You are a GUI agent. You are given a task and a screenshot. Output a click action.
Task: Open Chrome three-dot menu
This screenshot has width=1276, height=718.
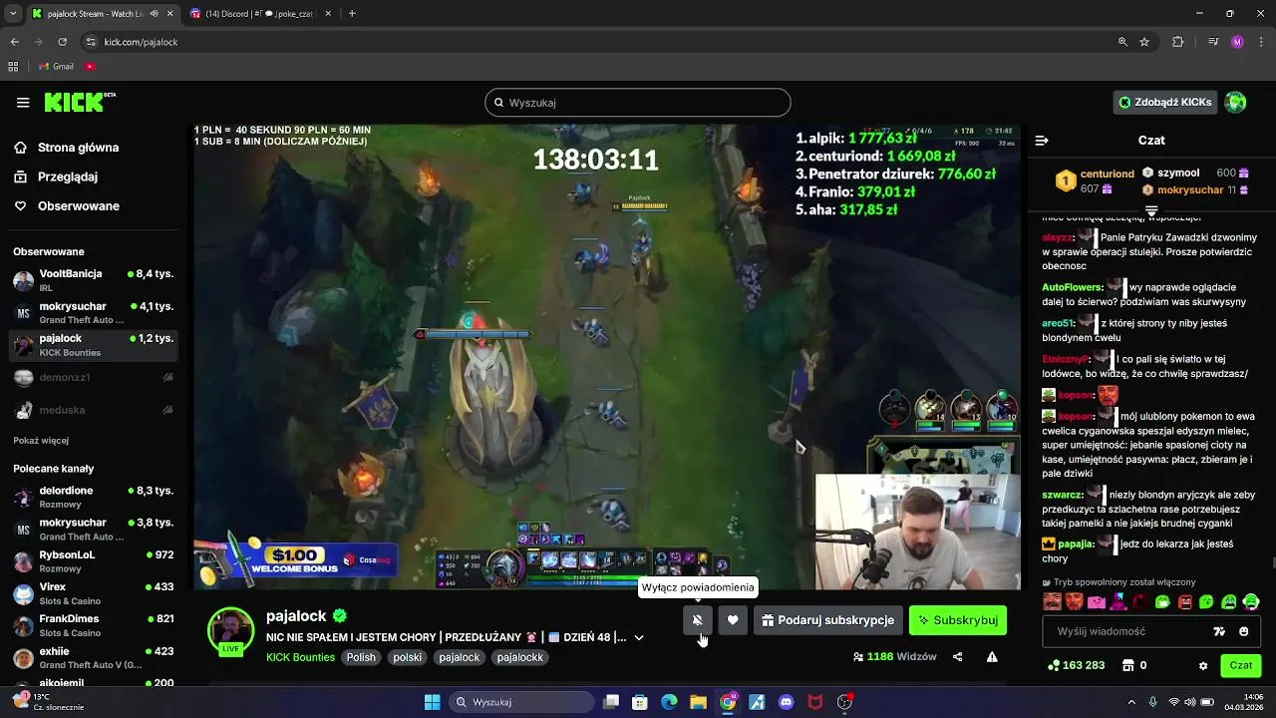point(1260,42)
